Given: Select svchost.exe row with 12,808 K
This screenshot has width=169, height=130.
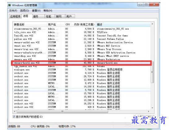Looking at the screenshot, I should [82, 80].
